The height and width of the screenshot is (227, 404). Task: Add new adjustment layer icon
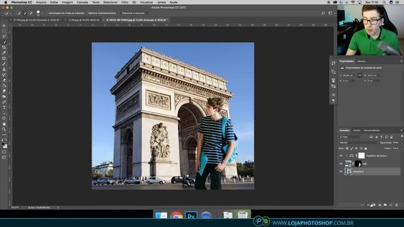tap(379, 205)
